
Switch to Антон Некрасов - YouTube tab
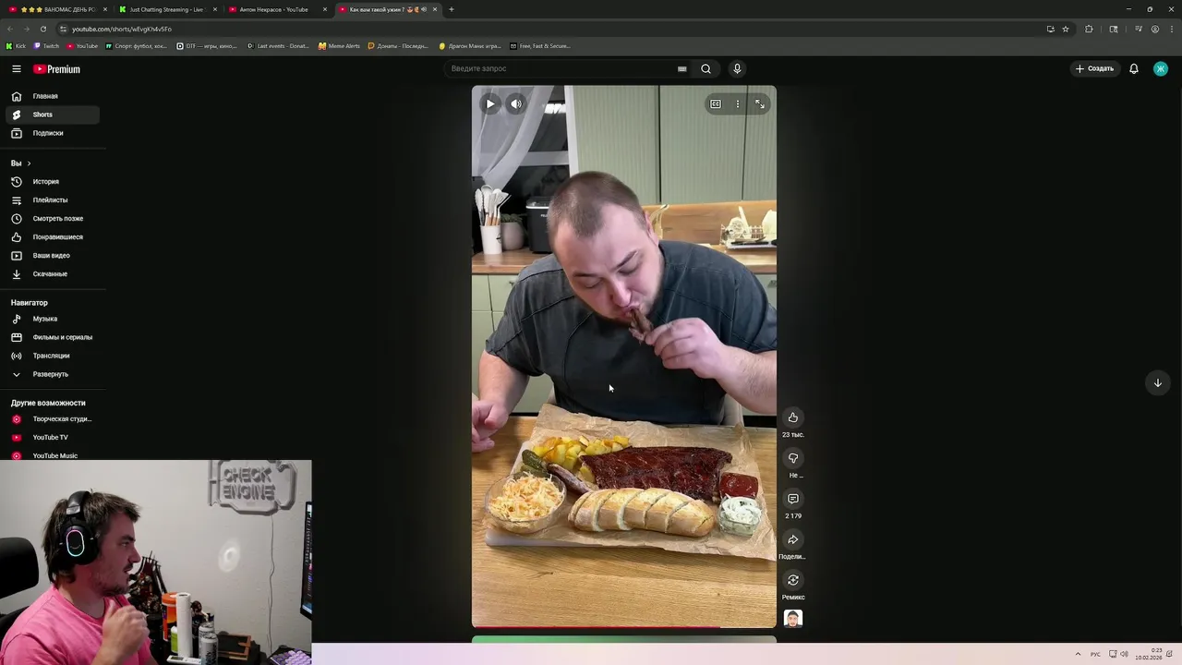click(276, 9)
